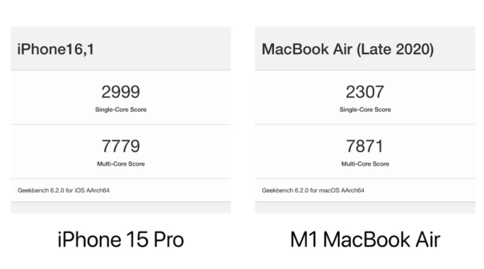Select the 2307 single-core score
Viewport: 484px width, 269px height.
(365, 92)
